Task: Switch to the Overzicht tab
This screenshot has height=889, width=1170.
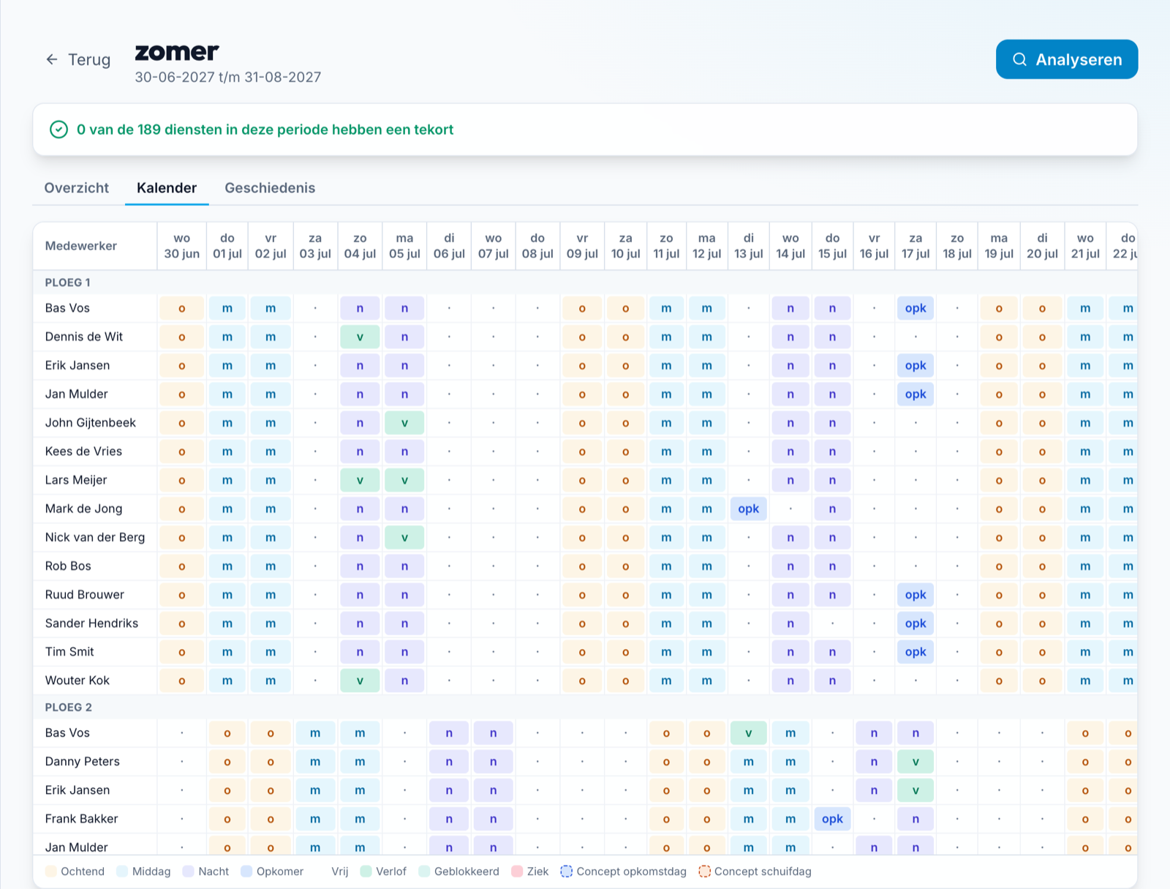Action: pyautogui.click(x=77, y=188)
